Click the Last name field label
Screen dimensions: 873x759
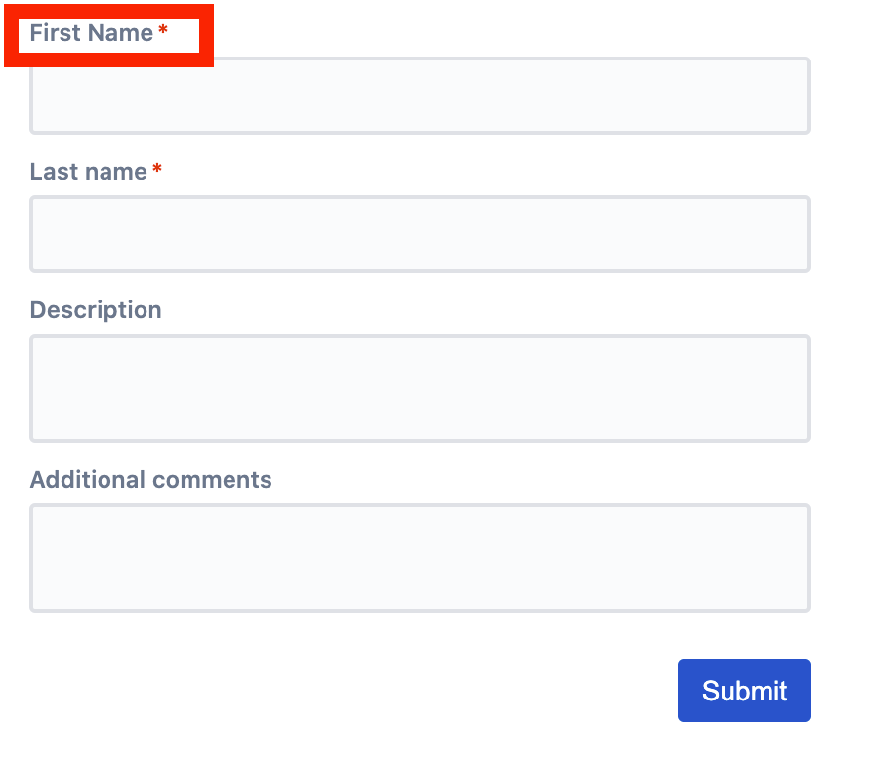pos(89,172)
